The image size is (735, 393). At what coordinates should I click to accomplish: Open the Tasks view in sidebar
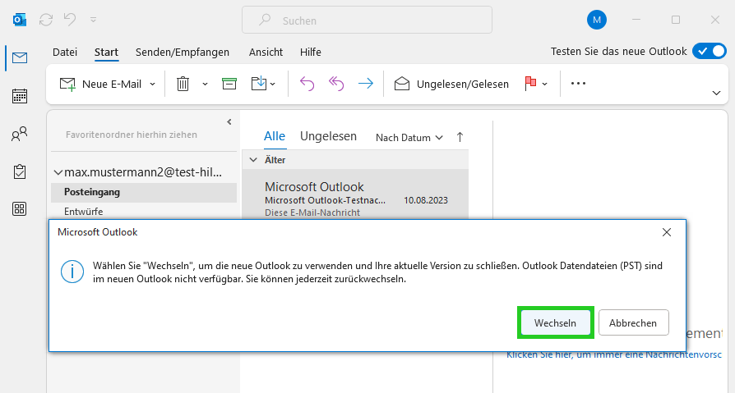point(20,171)
